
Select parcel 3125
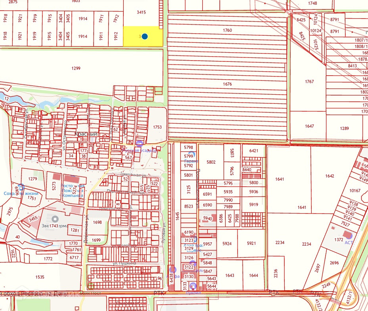[x=188, y=189]
